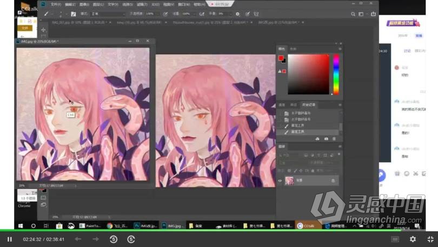The height and width of the screenshot is (247, 438).
Task: Enable pressure control for brush size
Action: click(x=247, y=14)
